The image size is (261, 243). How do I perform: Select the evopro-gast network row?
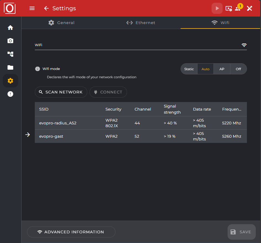click(110, 136)
